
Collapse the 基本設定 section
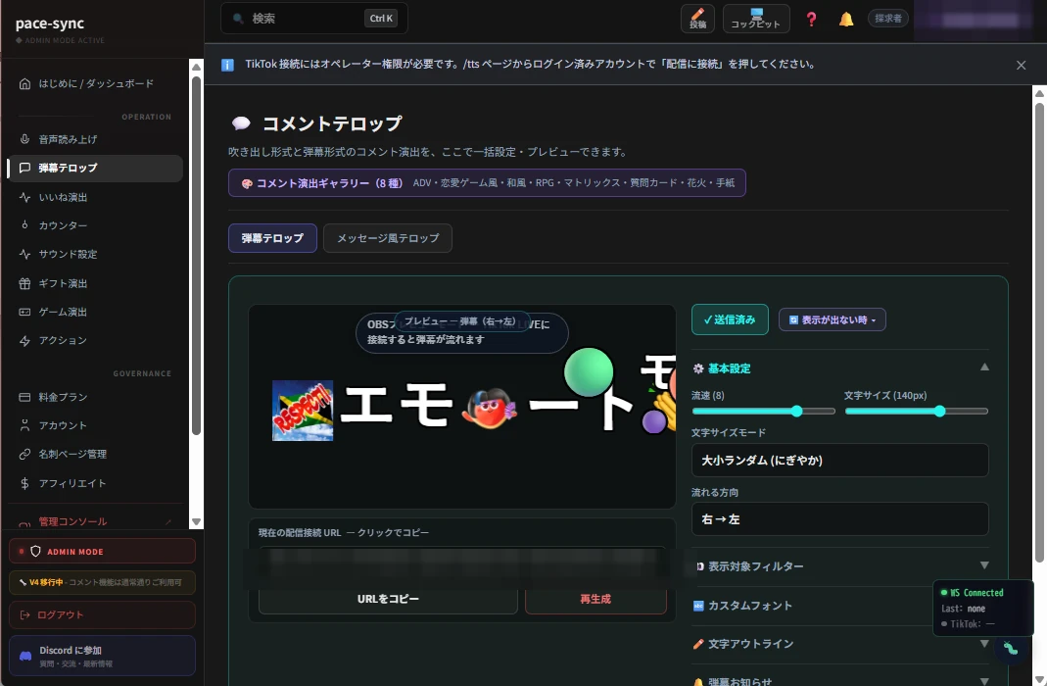pyautogui.click(x=984, y=367)
